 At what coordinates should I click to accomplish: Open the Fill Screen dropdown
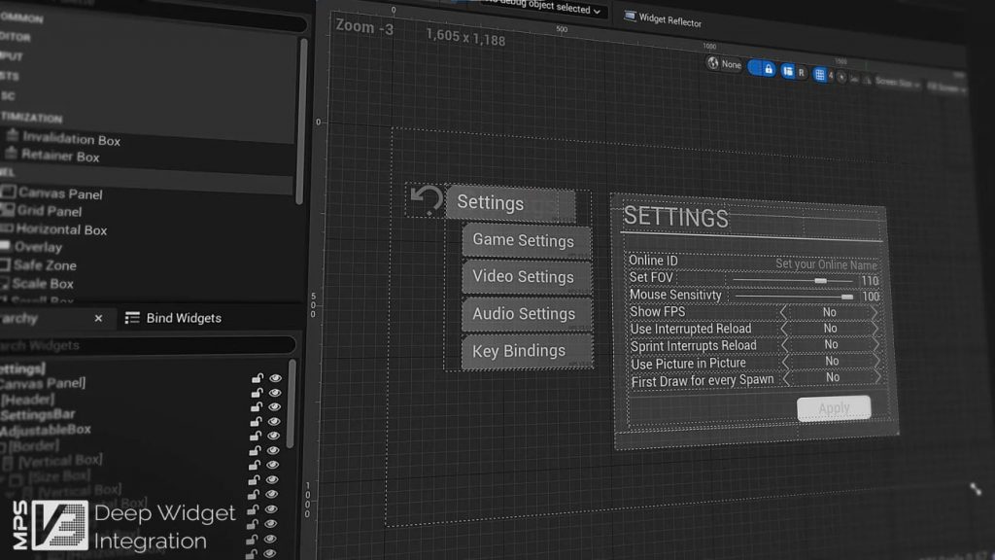coord(946,87)
